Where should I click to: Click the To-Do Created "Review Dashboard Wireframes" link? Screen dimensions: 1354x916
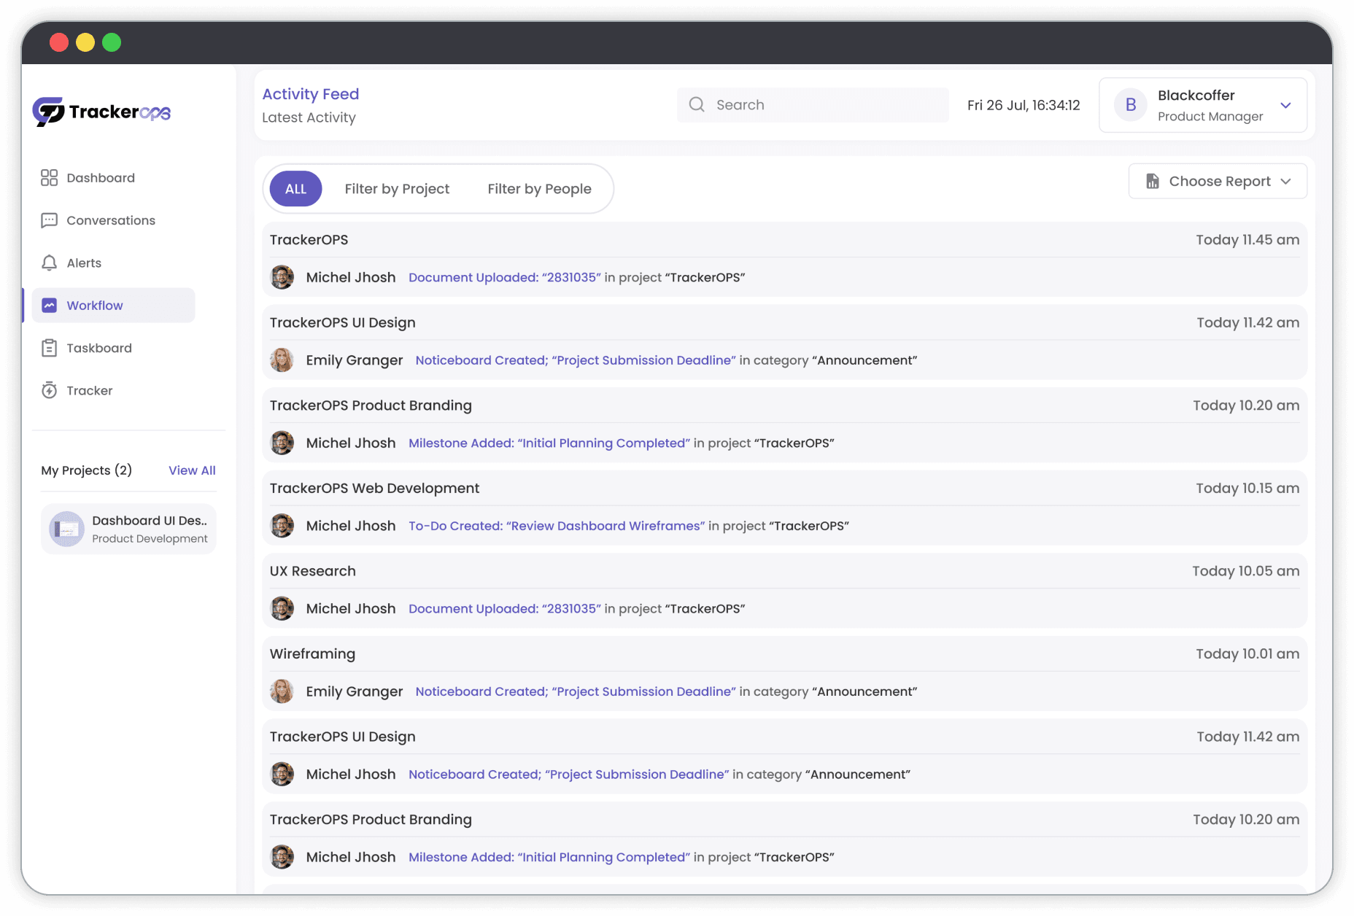pos(555,525)
